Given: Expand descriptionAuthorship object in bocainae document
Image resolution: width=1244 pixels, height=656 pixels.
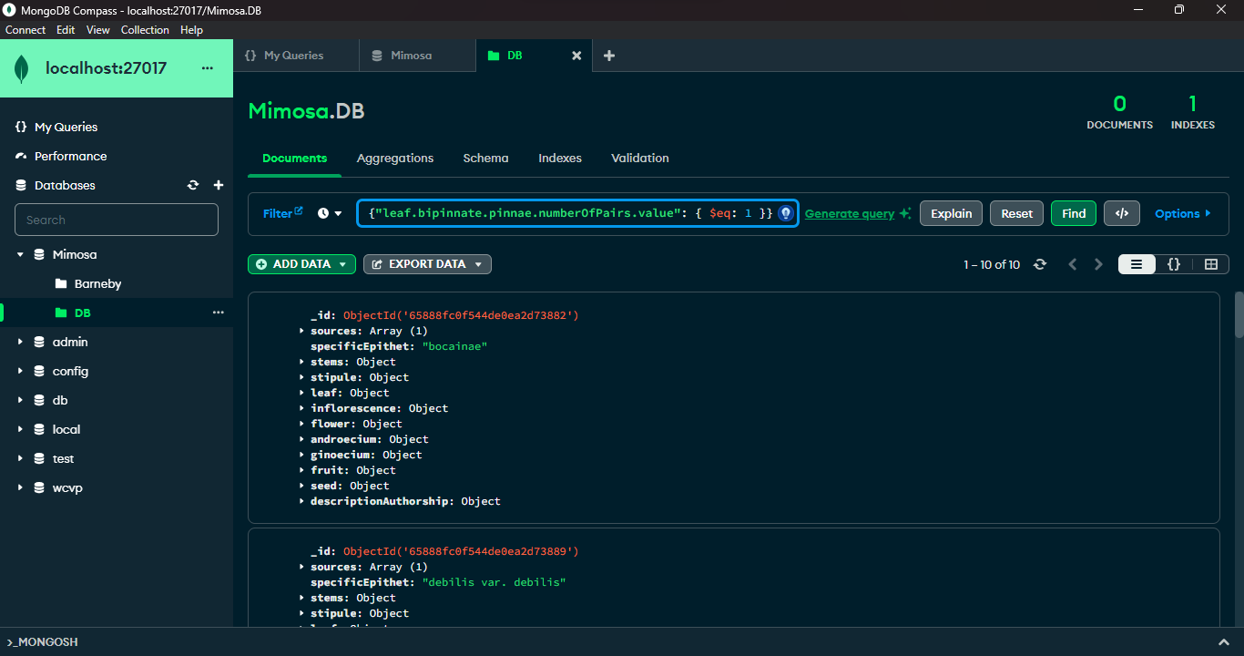Looking at the screenshot, I should coord(301,501).
